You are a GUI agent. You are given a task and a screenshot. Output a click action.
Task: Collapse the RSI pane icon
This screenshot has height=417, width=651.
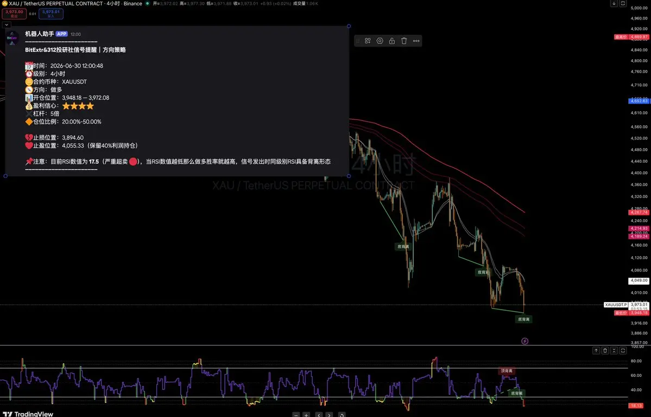(x=614, y=351)
